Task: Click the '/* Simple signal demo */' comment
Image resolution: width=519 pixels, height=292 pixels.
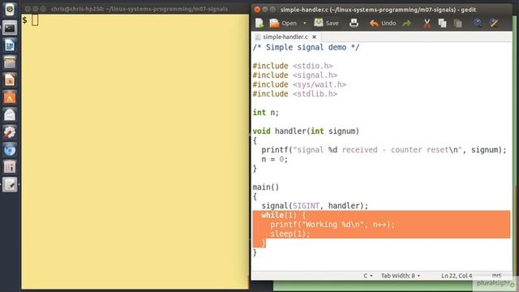Action: point(306,47)
